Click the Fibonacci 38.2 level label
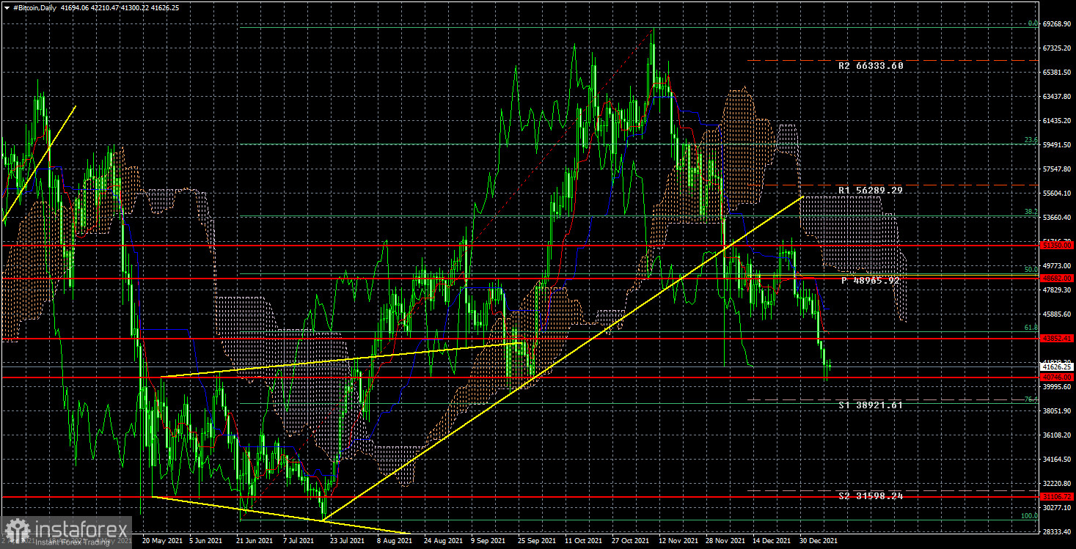Screen dimensions: 1076x549 pyautogui.click(x=1031, y=213)
